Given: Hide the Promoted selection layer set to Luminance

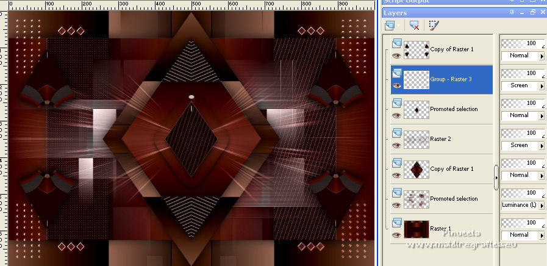Looking at the screenshot, I should [396, 205].
